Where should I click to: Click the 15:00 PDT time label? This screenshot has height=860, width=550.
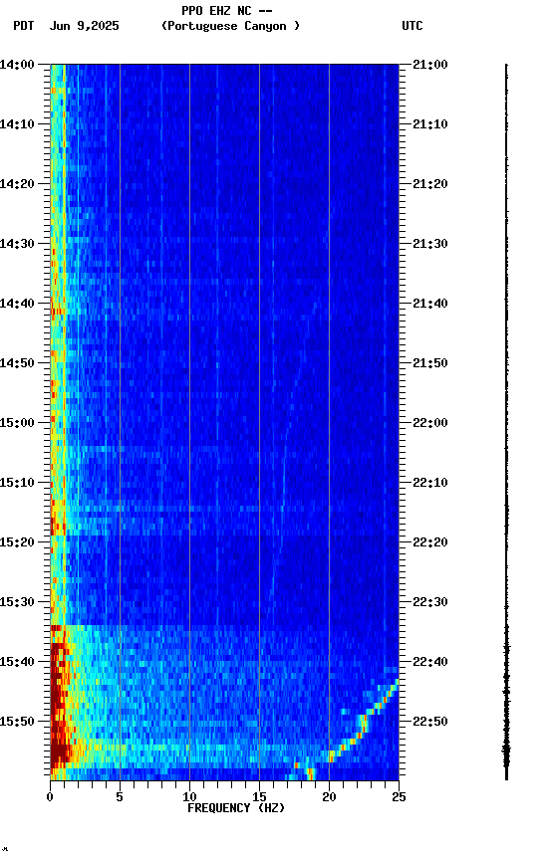pos(17,423)
